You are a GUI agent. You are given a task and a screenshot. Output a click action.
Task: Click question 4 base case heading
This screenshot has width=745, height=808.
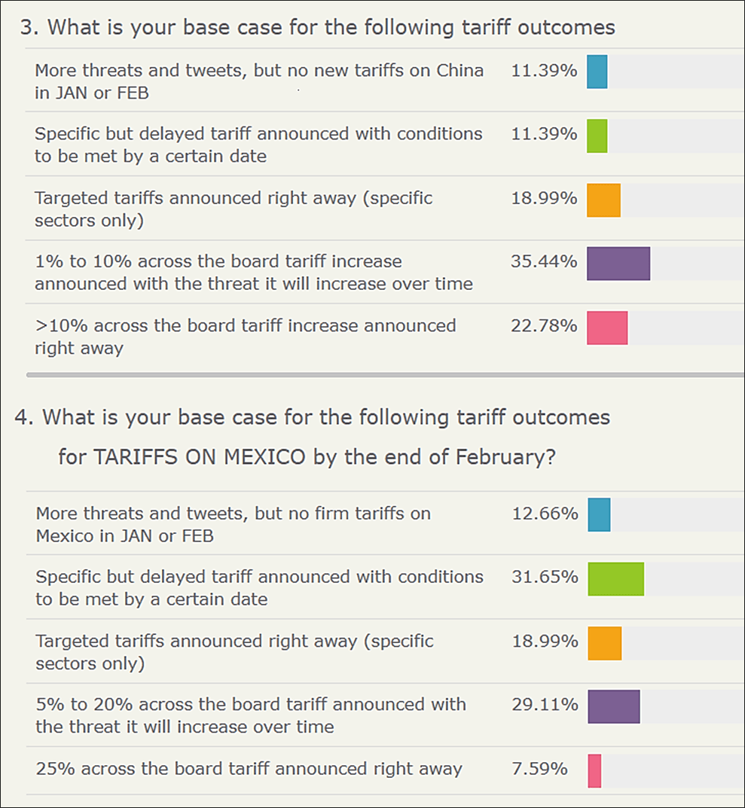point(313,417)
